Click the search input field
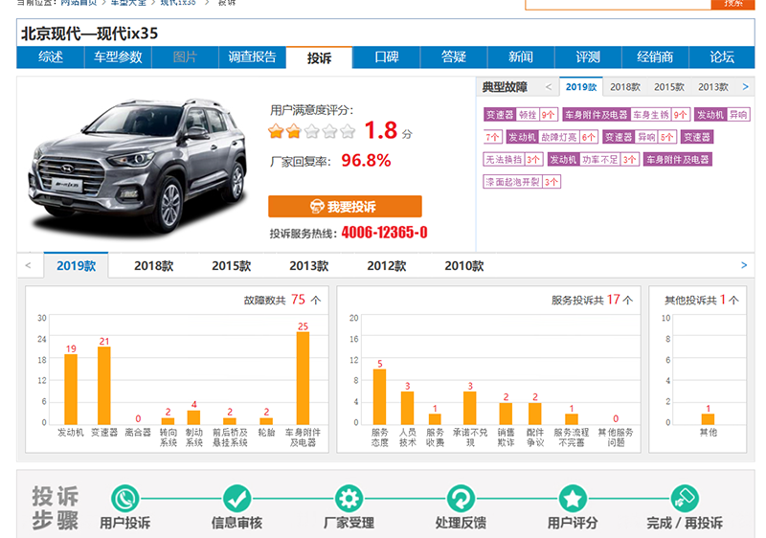766x538 pixels. 618,4
